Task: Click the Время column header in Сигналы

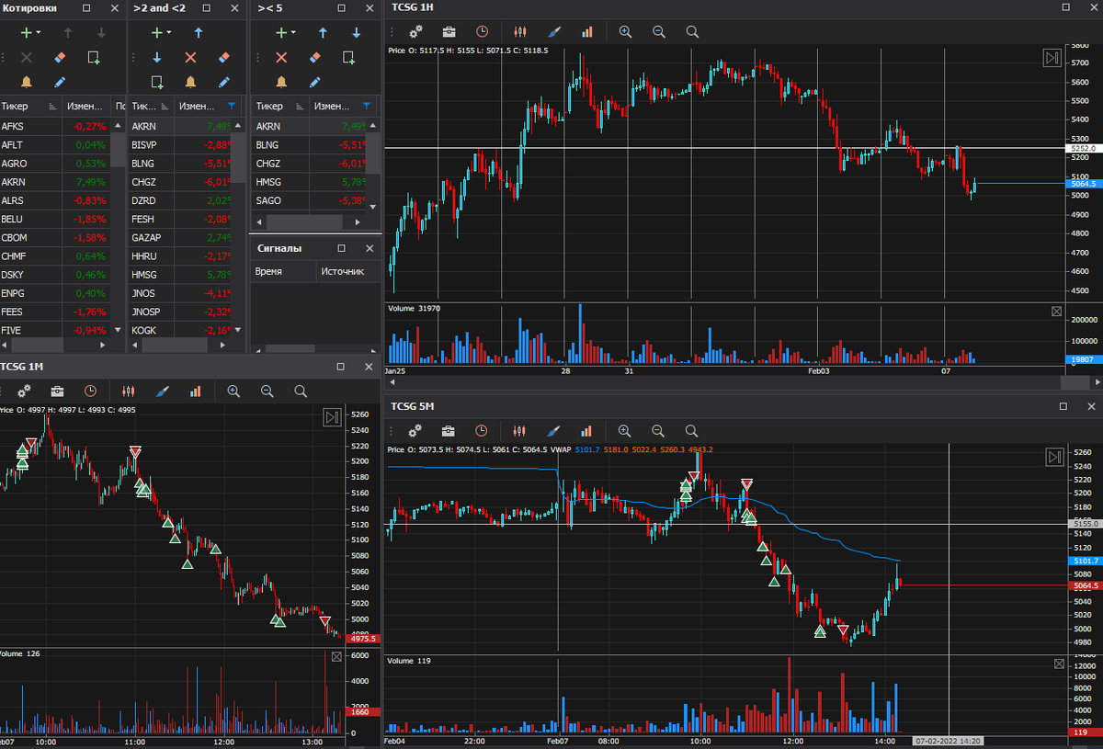Action: (x=282, y=271)
